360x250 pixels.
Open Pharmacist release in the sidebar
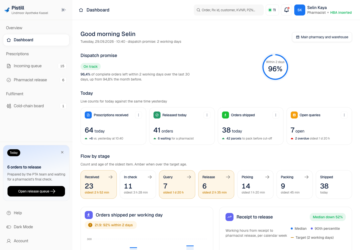[36, 80]
